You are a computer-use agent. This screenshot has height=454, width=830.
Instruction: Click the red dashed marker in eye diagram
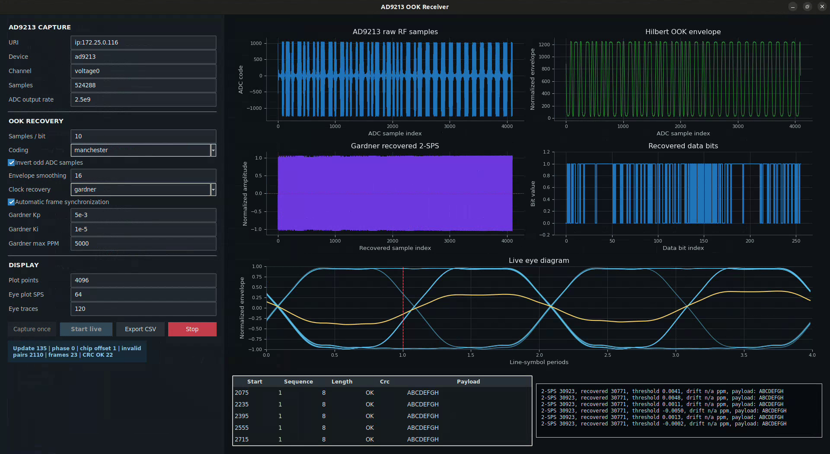click(403, 308)
